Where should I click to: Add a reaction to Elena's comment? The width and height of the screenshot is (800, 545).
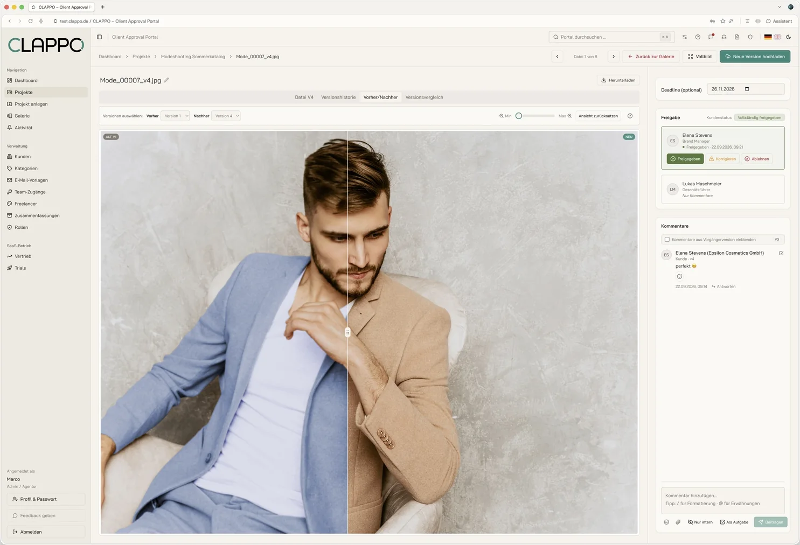click(x=679, y=277)
